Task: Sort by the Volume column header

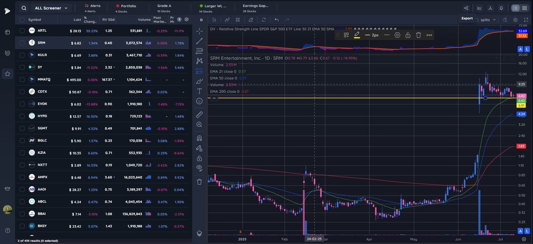Action: tap(144, 20)
